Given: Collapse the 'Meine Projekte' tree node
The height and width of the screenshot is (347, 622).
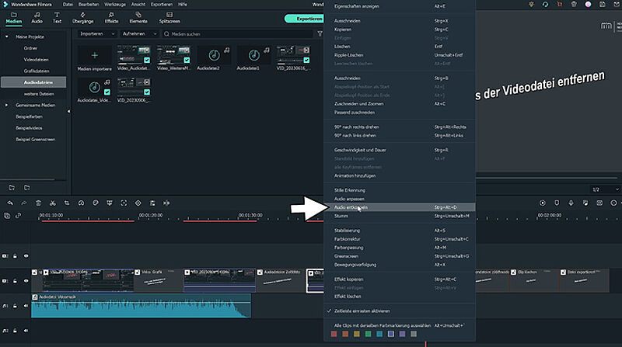Looking at the screenshot, I should [x=7, y=36].
